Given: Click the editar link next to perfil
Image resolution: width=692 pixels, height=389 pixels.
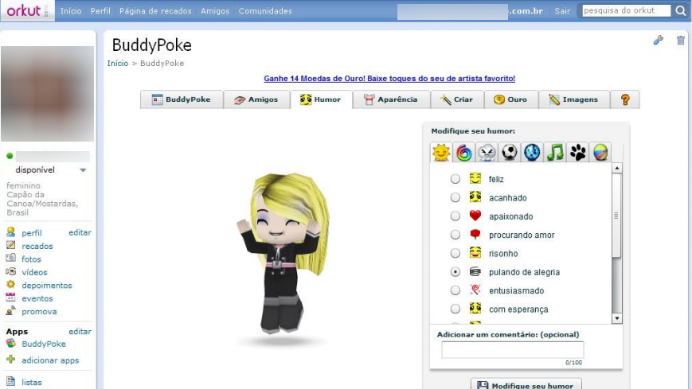Looking at the screenshot, I should (80, 232).
